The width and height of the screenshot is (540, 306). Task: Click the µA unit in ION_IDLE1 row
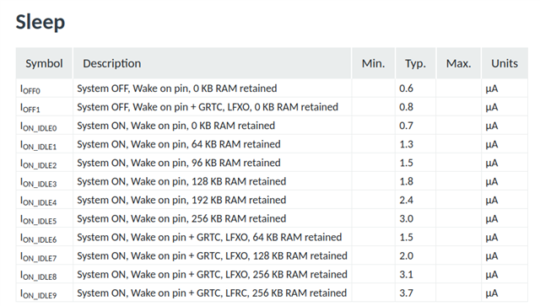492,144
